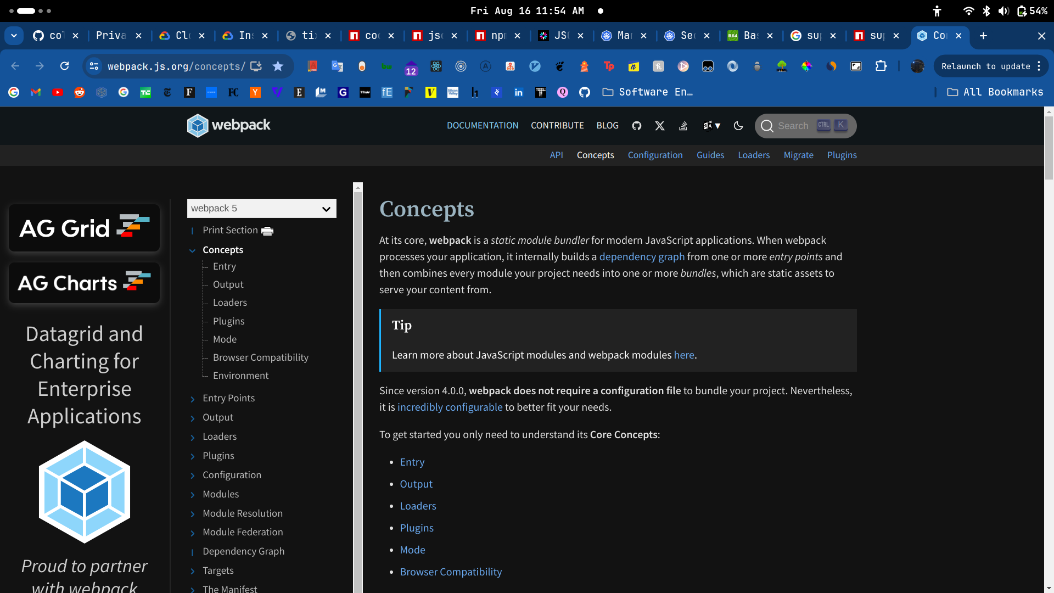Click the Concepts tab in navigation

coord(596,155)
